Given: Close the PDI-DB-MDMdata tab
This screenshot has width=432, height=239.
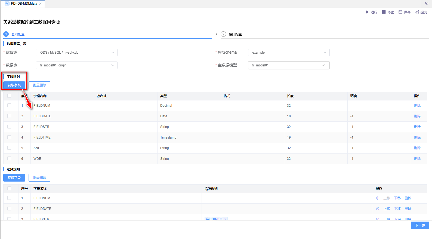Looking at the screenshot, I should [x=40, y=4].
